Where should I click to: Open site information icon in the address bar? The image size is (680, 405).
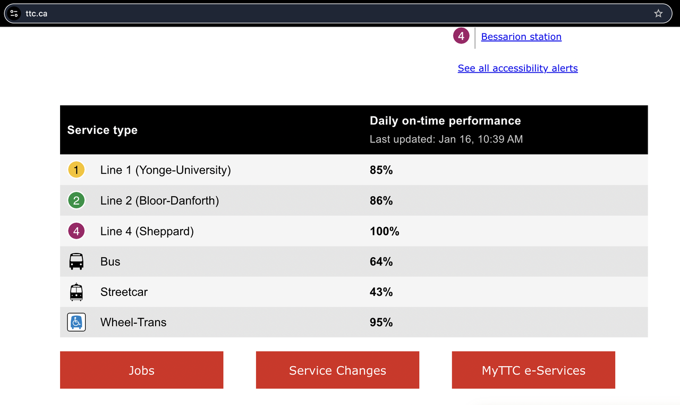pyautogui.click(x=14, y=14)
